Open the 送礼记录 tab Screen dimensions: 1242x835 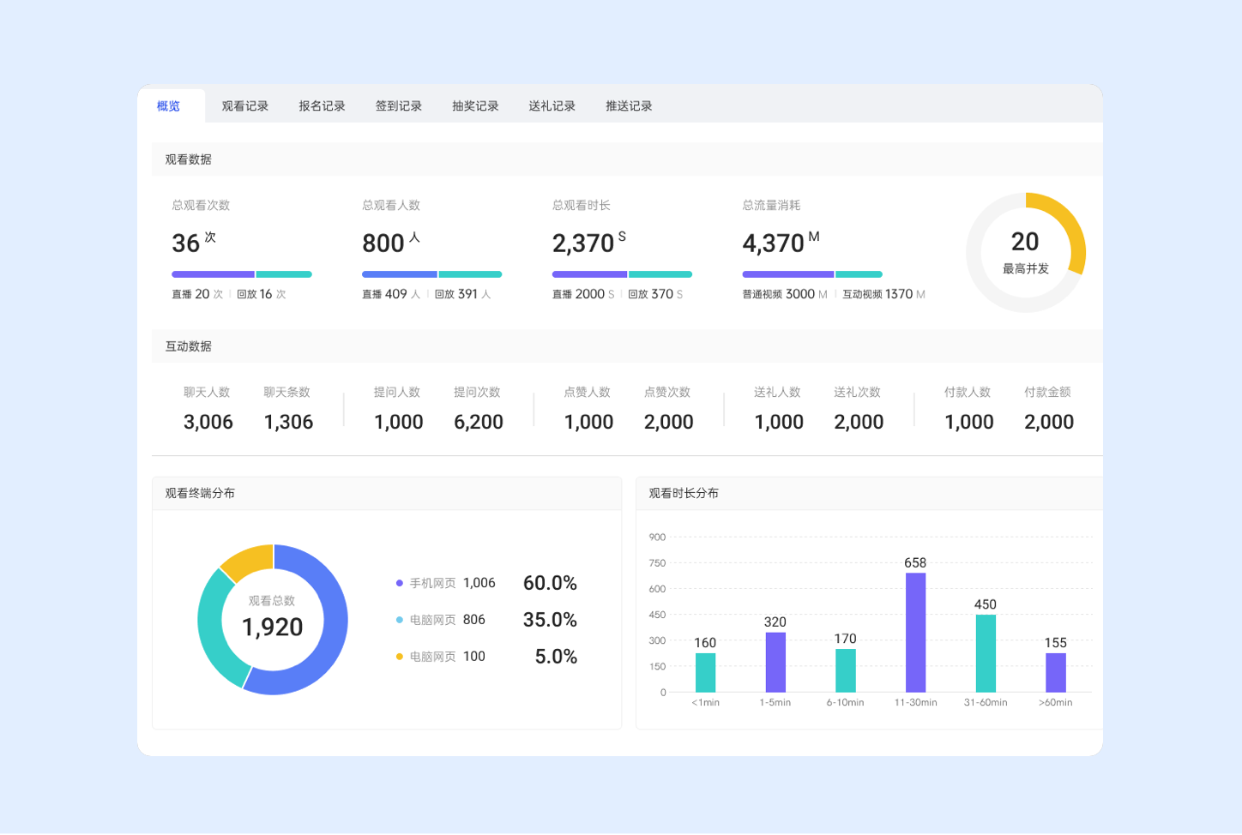point(552,106)
